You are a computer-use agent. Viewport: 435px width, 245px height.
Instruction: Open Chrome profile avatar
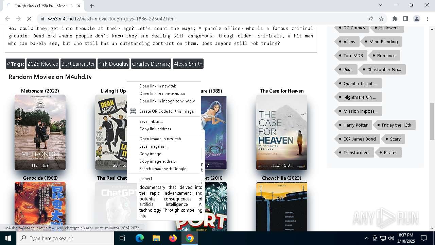tap(416, 19)
